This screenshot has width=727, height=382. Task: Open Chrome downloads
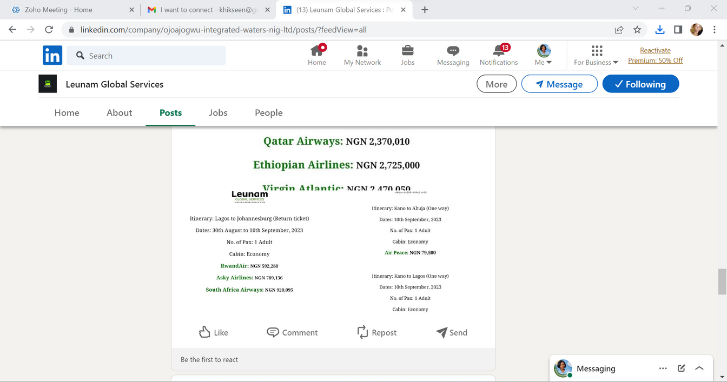[x=660, y=30]
